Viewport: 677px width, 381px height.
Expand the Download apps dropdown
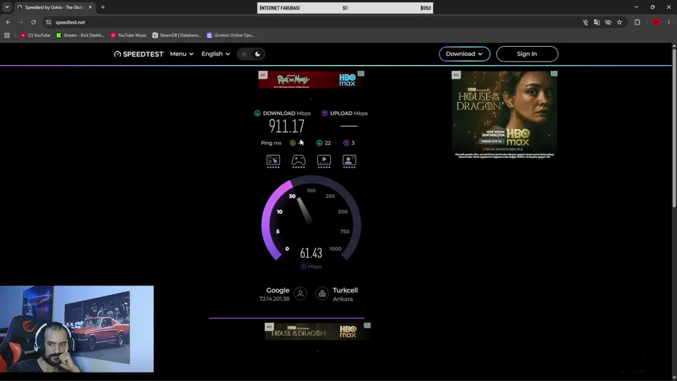[x=464, y=54]
